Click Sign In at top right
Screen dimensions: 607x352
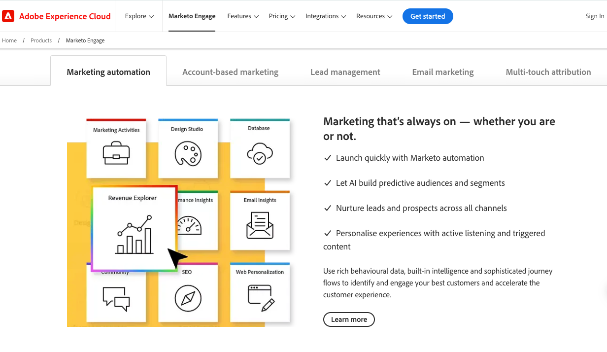click(x=595, y=16)
